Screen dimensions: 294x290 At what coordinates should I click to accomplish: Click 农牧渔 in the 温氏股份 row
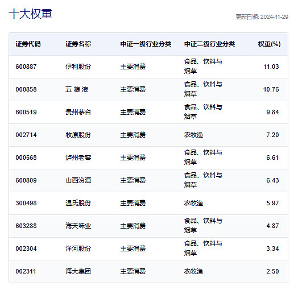click(x=193, y=203)
